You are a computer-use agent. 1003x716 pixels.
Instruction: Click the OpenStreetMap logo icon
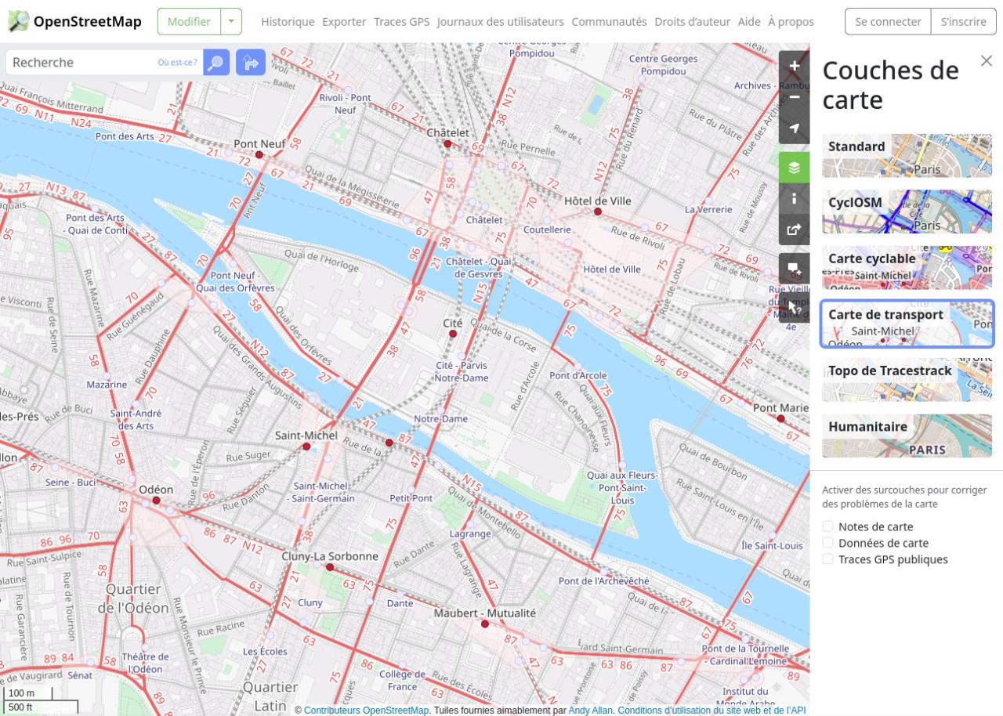coord(19,21)
